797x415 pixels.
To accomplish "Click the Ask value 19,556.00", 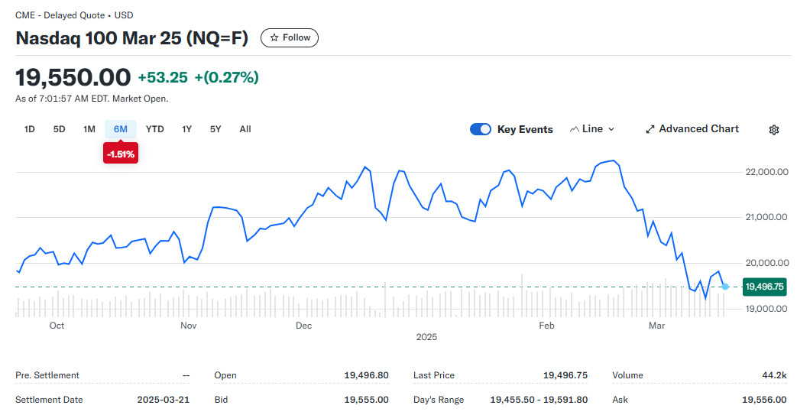I will (x=764, y=400).
